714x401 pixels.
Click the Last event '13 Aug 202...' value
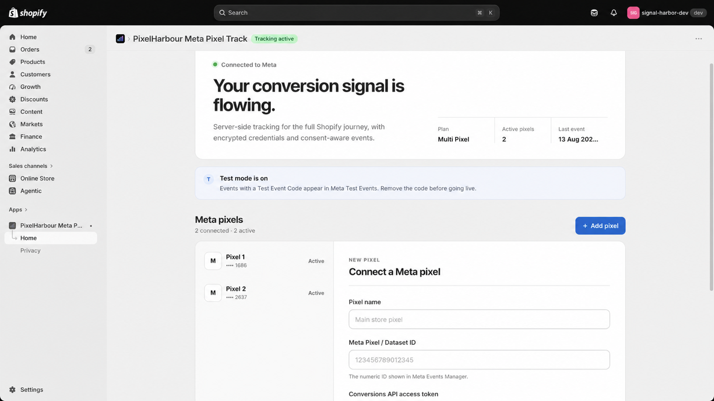[578, 139]
